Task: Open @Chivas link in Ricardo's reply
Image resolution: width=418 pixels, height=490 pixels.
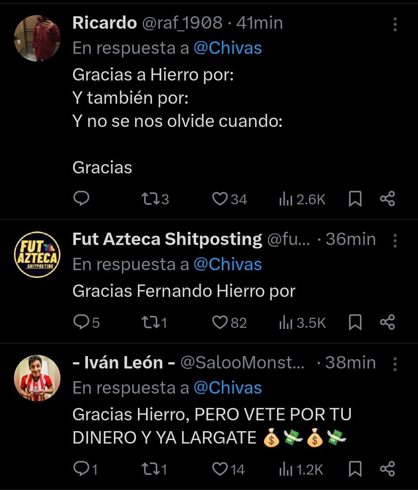Action: coord(227,48)
